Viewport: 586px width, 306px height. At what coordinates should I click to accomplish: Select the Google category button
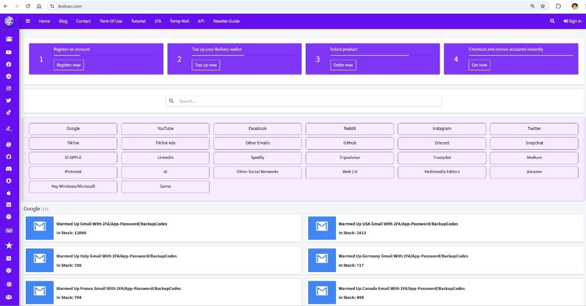(73, 128)
